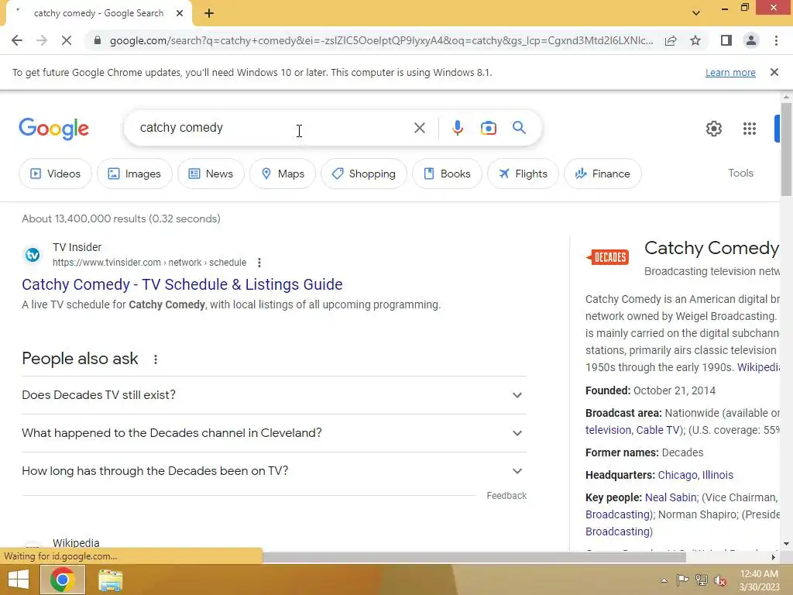Show the open tabs list via the chevron
Viewport: 793px width, 595px height.
pyautogui.click(x=696, y=13)
